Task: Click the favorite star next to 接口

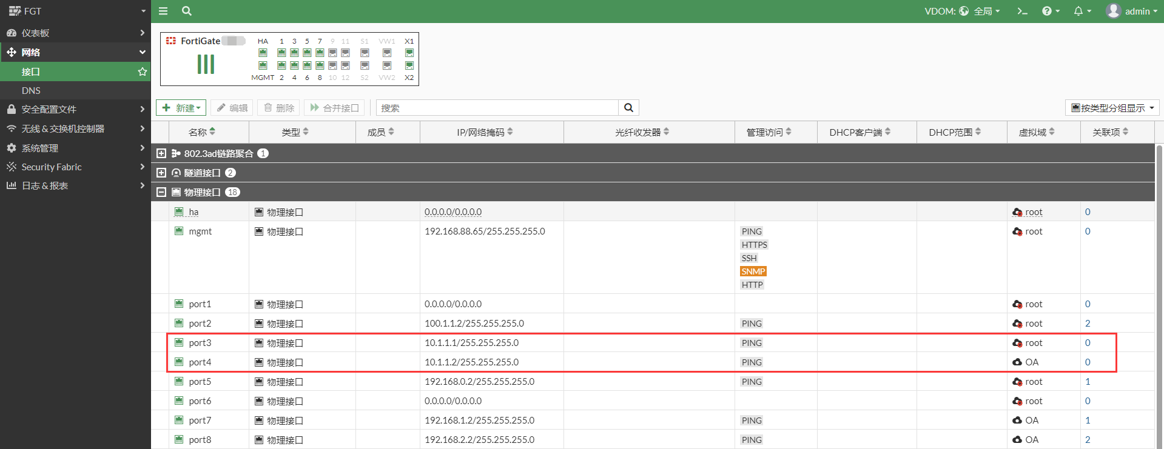Action: tap(143, 72)
